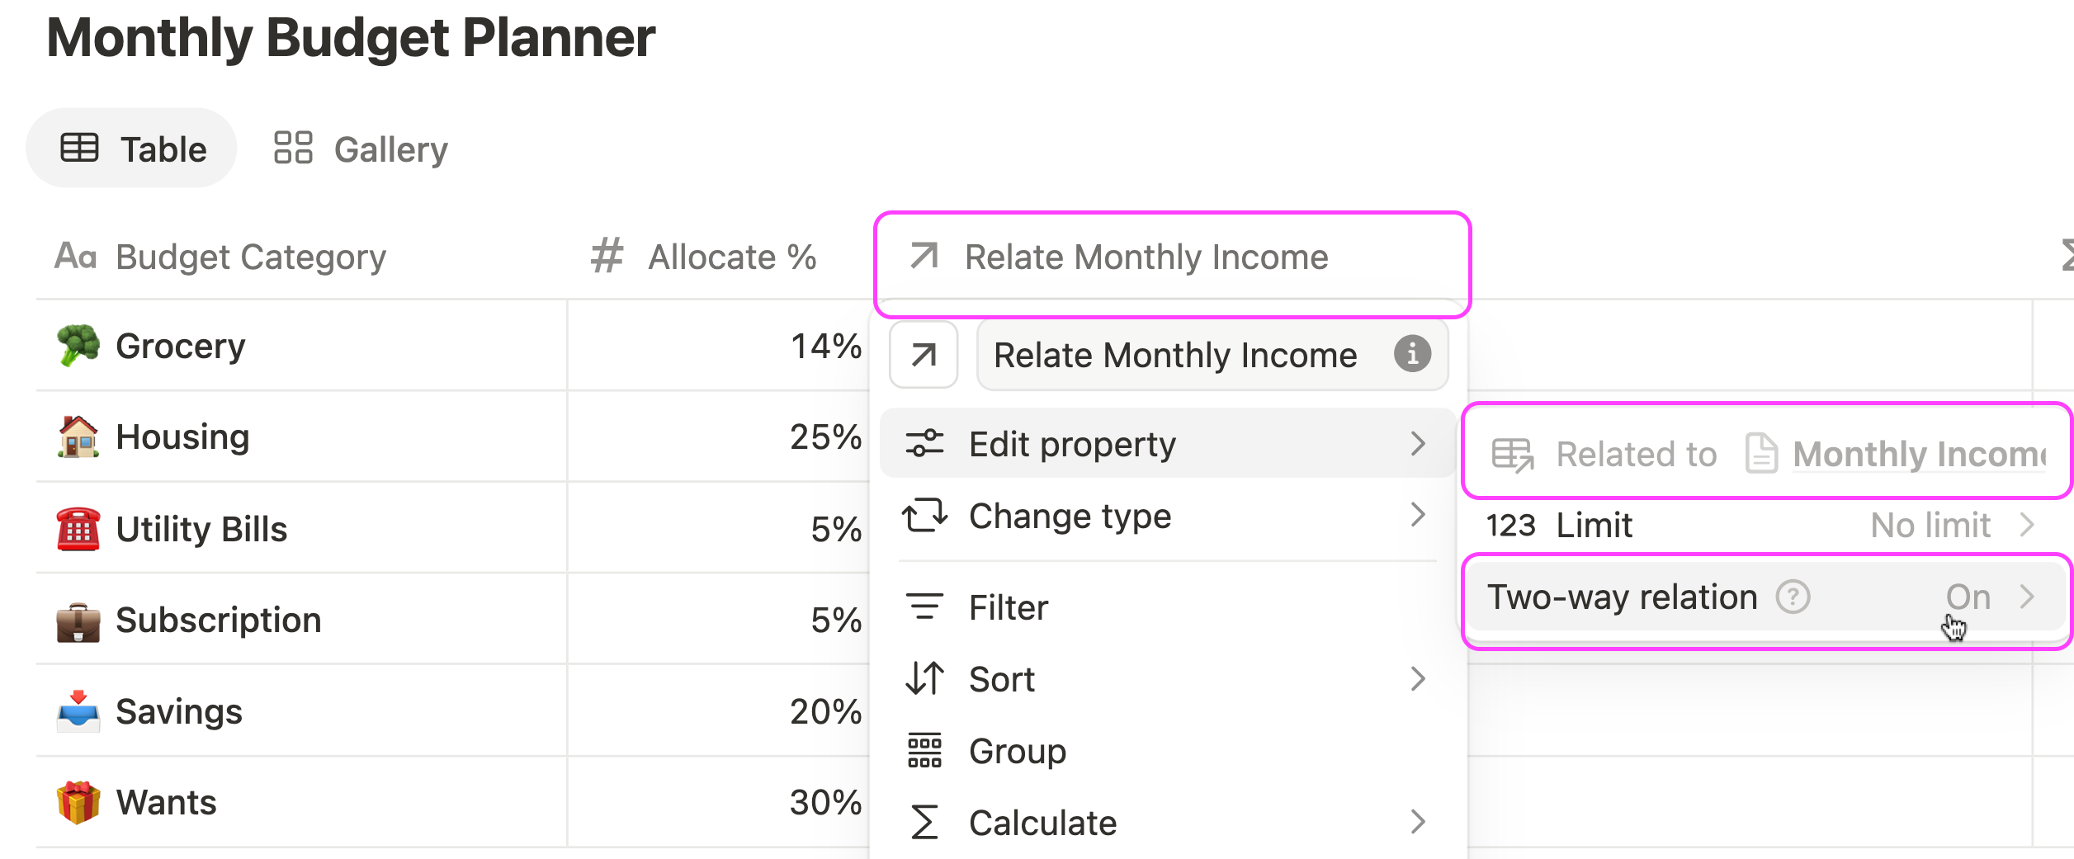Select the Filter menu option

click(1167, 607)
